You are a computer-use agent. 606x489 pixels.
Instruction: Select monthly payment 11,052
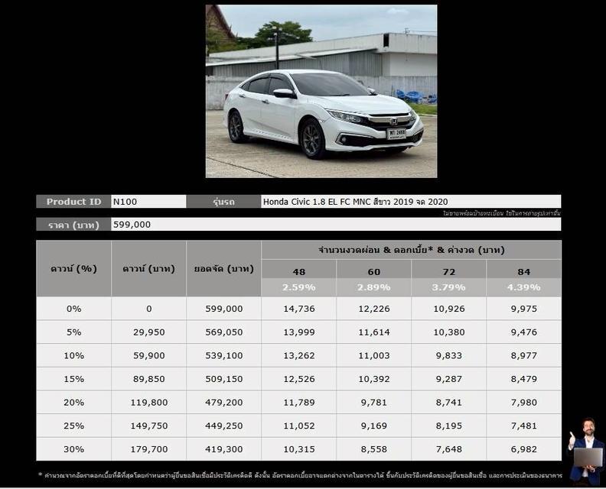pyautogui.click(x=298, y=426)
